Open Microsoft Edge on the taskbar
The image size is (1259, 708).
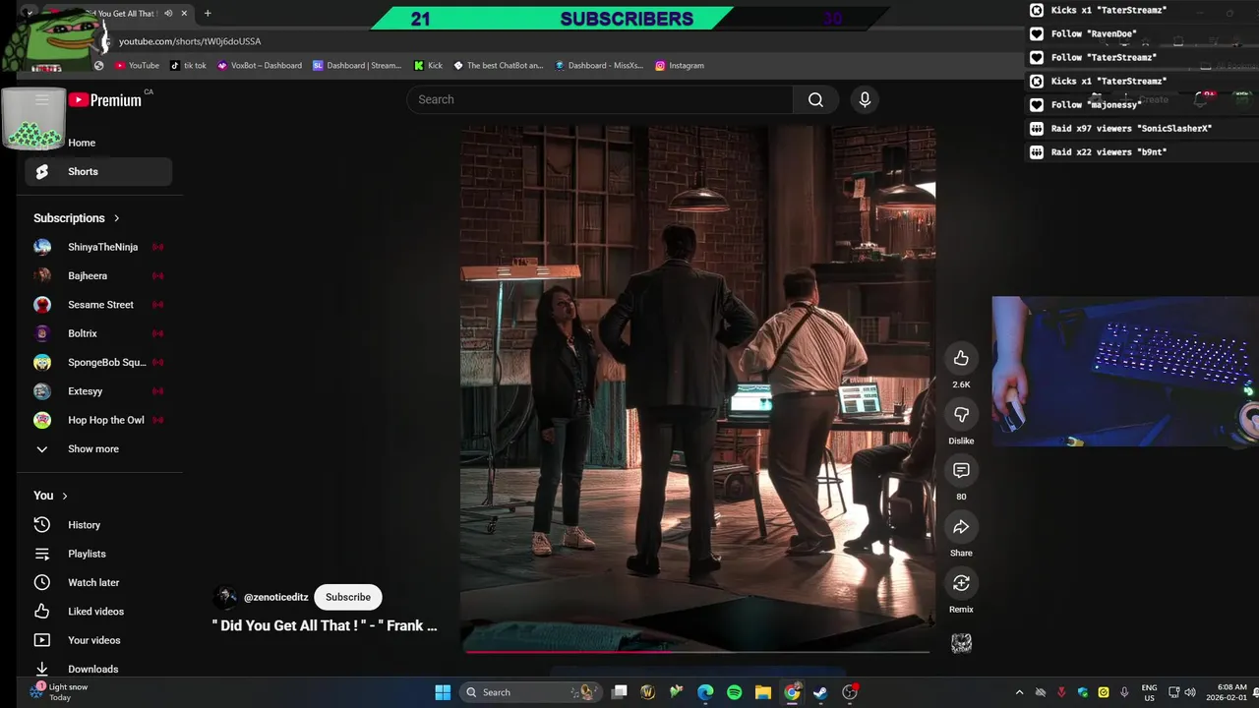point(705,692)
